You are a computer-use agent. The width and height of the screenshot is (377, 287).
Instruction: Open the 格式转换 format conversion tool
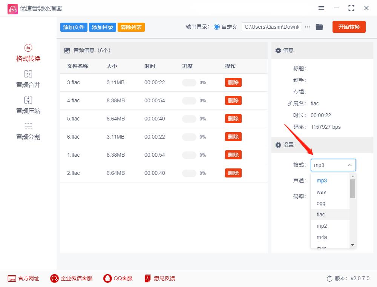click(x=28, y=52)
